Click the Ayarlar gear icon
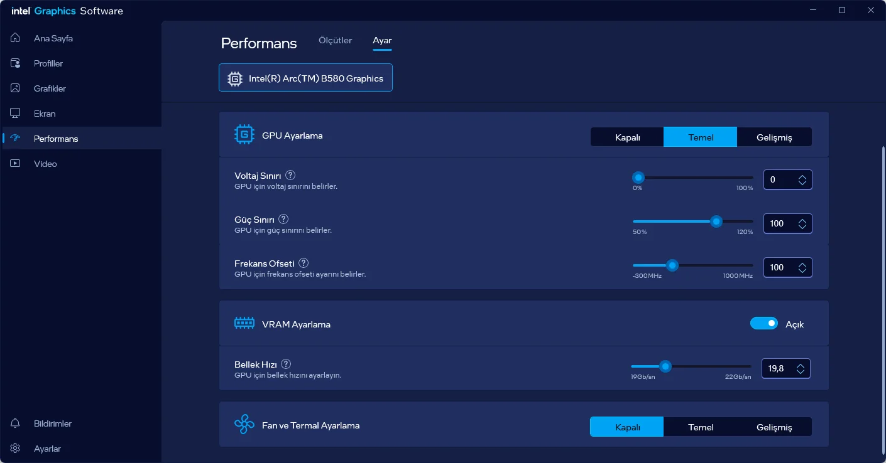Viewport: 886px width, 463px height. 16,449
